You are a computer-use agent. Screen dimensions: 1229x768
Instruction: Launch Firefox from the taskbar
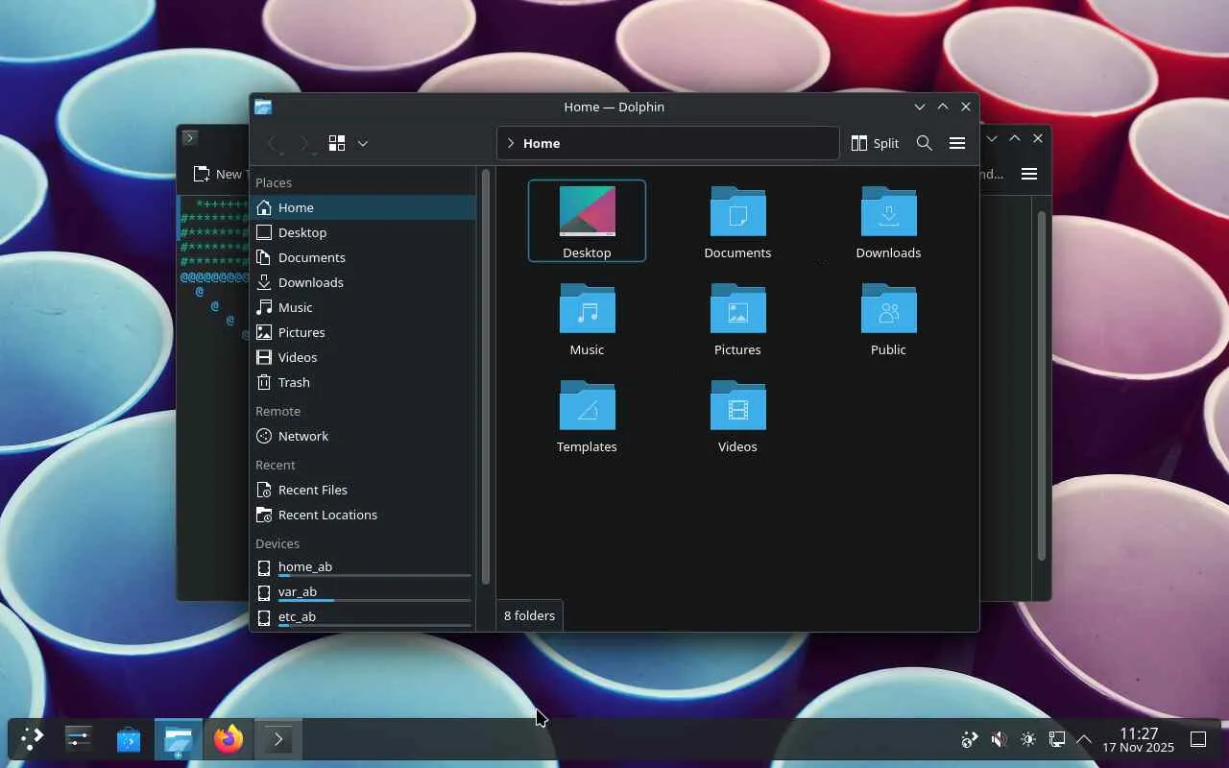click(229, 739)
